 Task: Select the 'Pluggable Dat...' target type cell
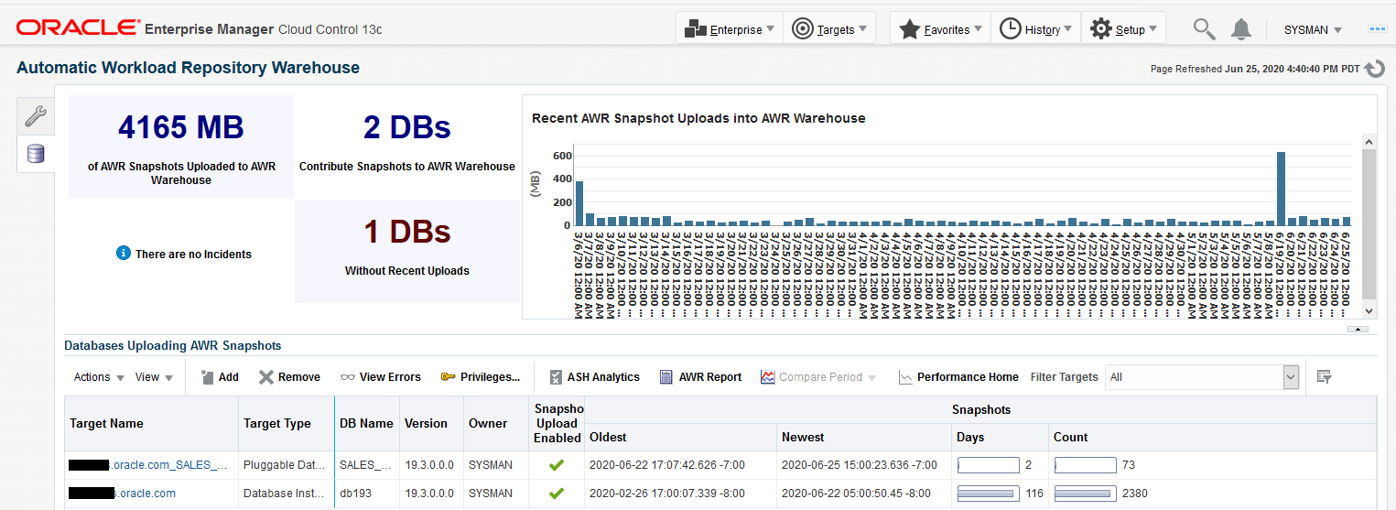click(287, 465)
